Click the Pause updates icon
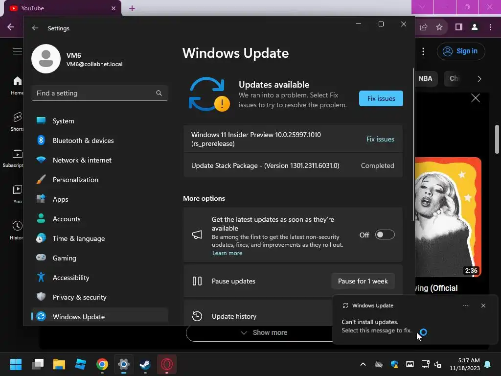501x376 pixels. pyautogui.click(x=197, y=281)
